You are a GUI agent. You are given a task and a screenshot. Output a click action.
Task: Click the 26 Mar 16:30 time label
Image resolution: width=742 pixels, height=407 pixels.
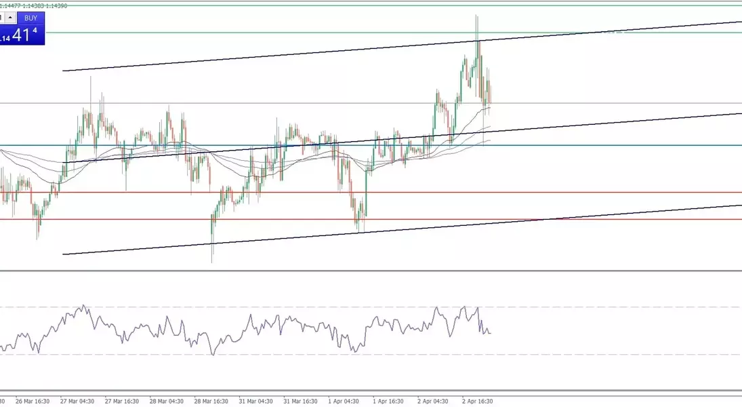(x=32, y=402)
